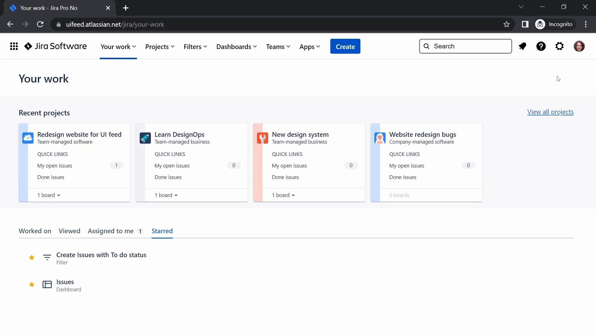
Task: Switch to the Assigned to me tab
Action: 111,231
